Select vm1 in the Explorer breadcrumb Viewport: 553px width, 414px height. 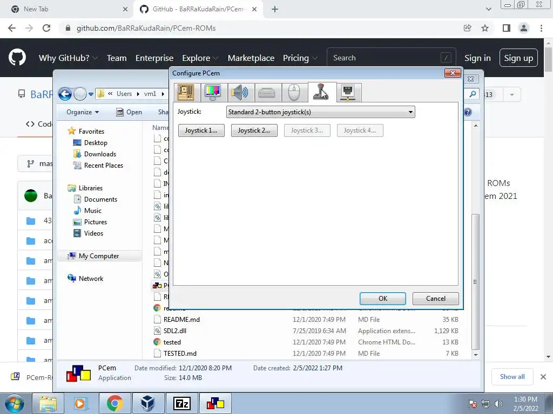tap(150, 94)
